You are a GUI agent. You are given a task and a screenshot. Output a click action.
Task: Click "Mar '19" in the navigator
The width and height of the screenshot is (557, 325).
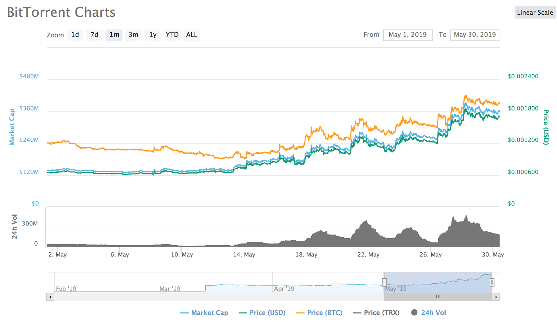pyautogui.click(x=170, y=289)
